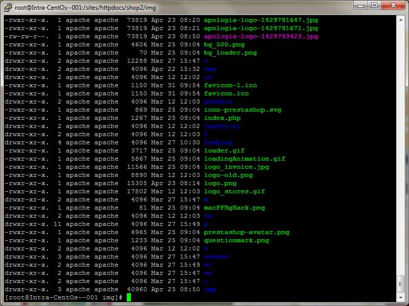The height and width of the screenshot is (306, 409).
Task: Click index.php file name
Action: tap(222, 118)
